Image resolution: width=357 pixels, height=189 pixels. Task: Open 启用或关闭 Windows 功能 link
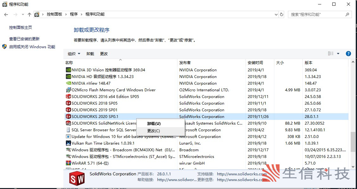[32, 47]
